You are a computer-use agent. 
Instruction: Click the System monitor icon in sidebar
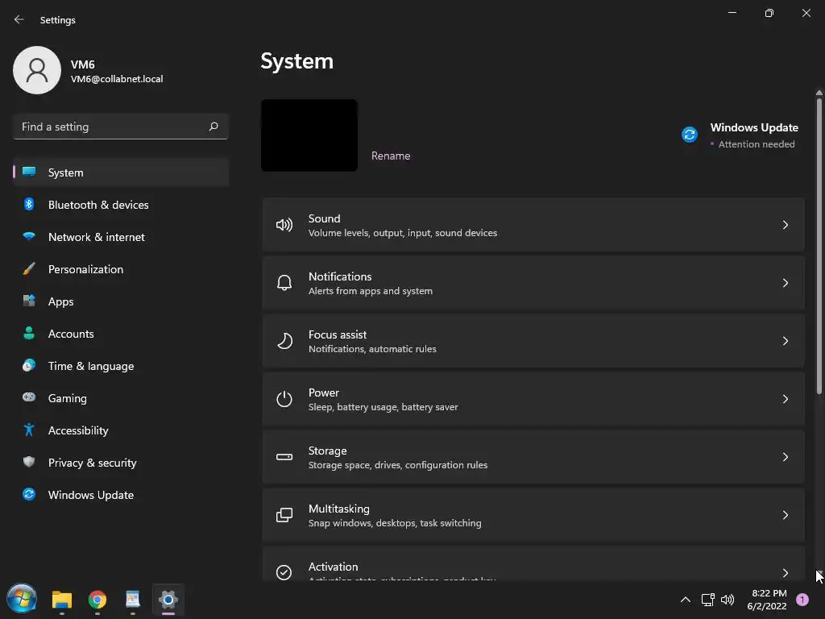(x=29, y=172)
